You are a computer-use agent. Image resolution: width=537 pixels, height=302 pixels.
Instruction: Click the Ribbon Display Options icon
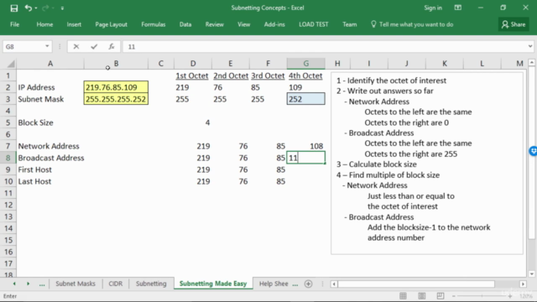pyautogui.click(x=457, y=8)
